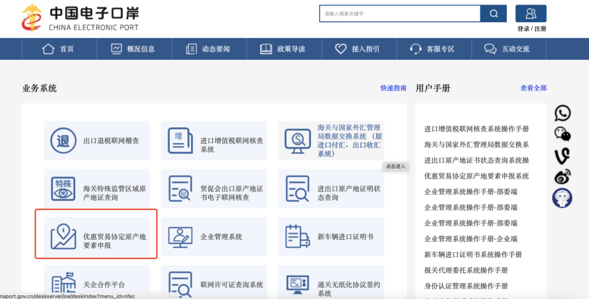
Task: Click the search keyword input field
Action: click(x=399, y=14)
